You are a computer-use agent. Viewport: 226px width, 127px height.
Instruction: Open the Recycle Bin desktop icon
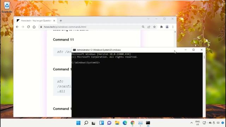pos(7,7)
